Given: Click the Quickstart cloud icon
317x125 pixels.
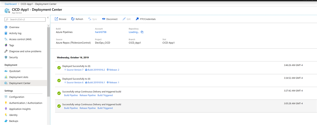Looking at the screenshot, I should click(x=6, y=71).
